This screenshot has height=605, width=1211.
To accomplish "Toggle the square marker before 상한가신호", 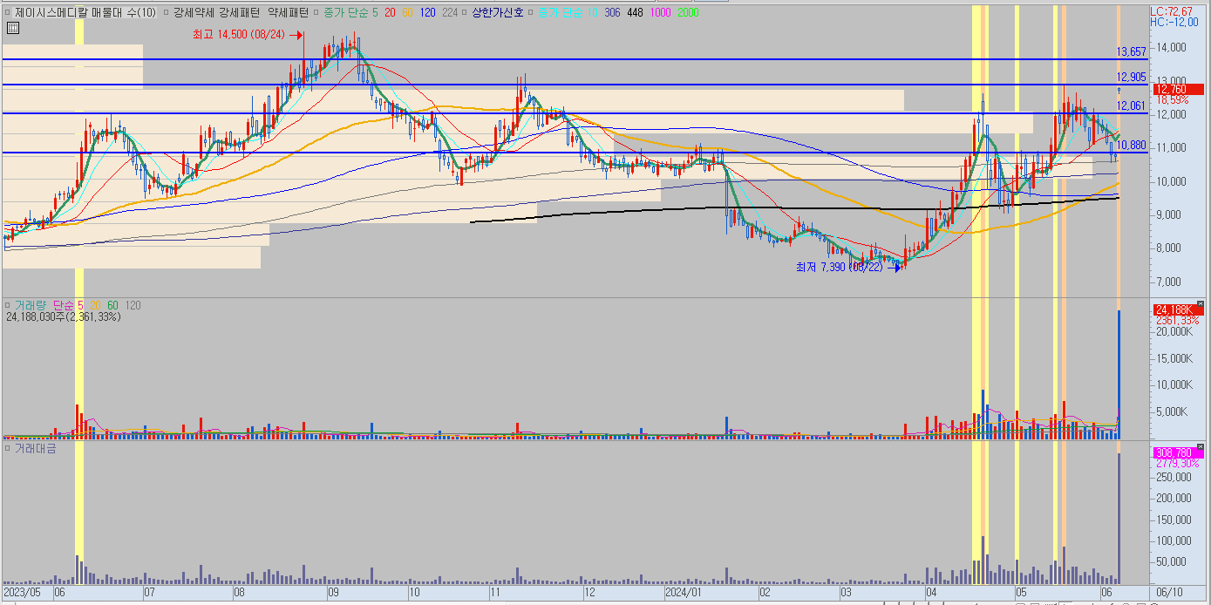I will pos(463,12).
